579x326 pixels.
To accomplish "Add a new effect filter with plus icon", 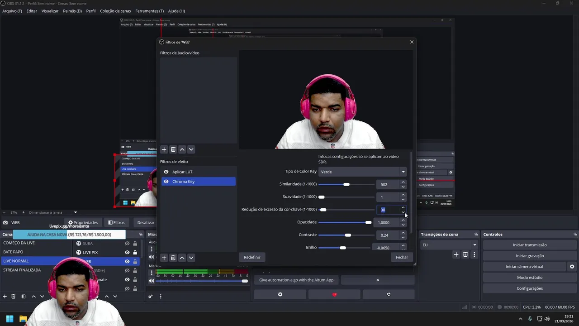I will click(164, 258).
